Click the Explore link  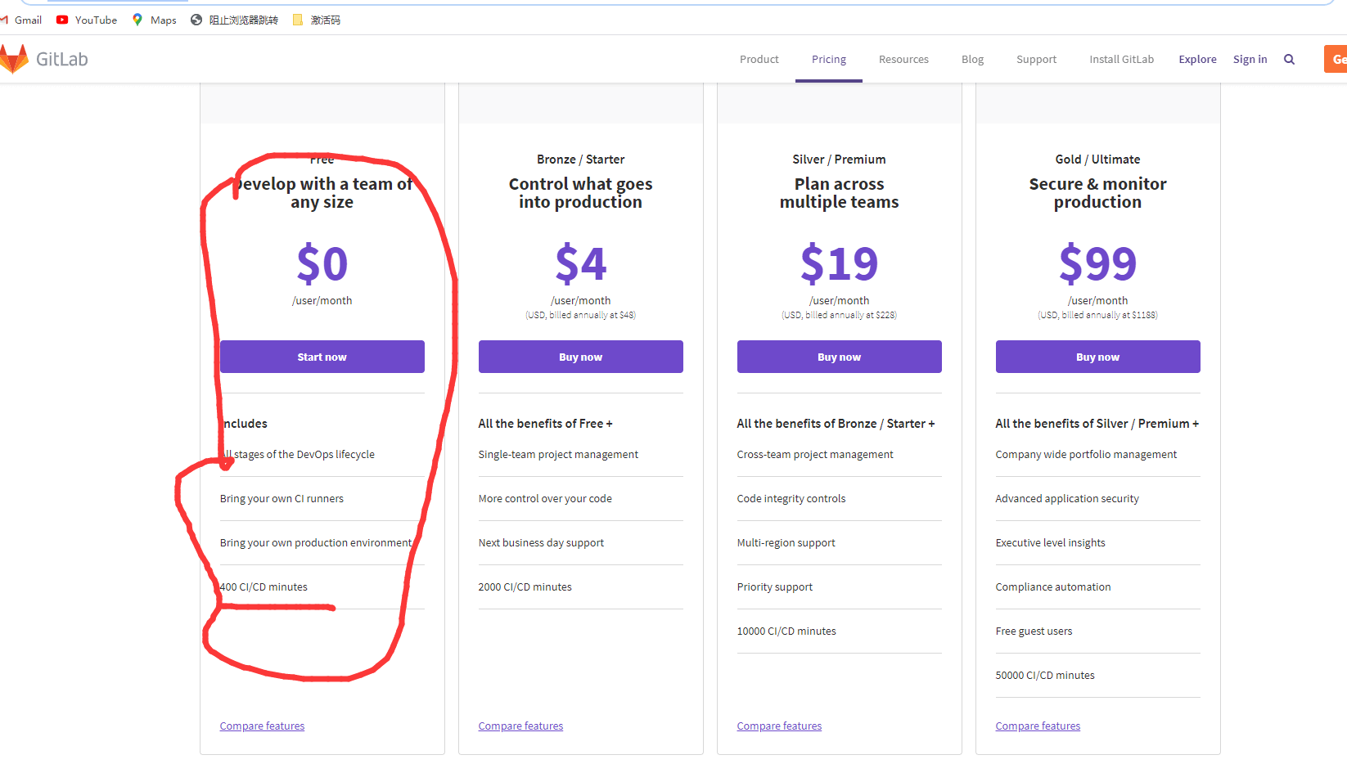coord(1197,60)
